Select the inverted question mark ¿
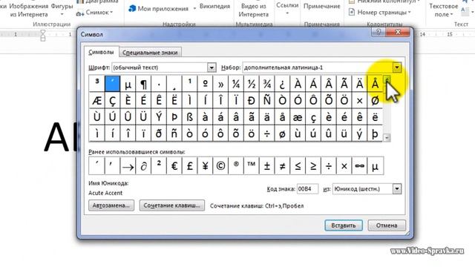This screenshot has width=475, height=267. (282, 84)
